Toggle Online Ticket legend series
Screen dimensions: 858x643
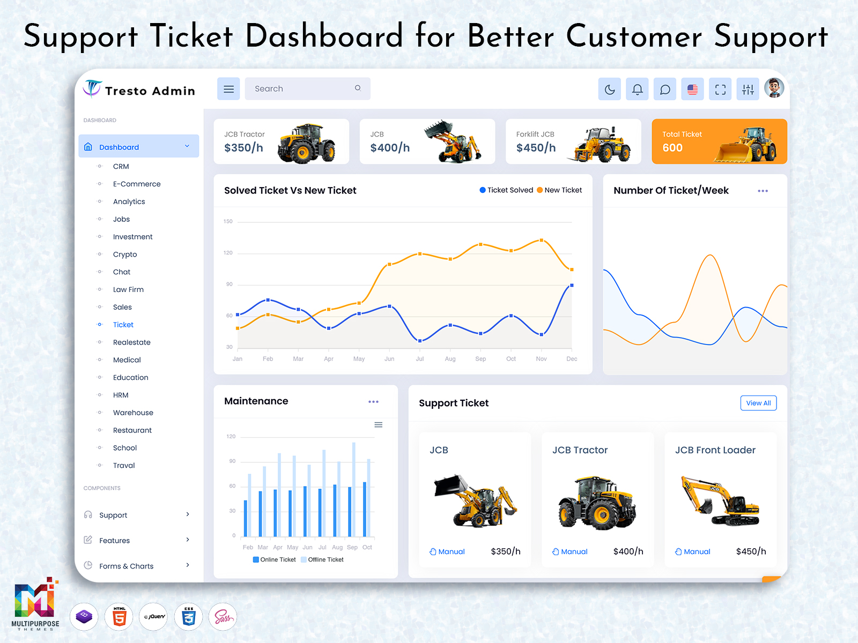[x=275, y=559]
